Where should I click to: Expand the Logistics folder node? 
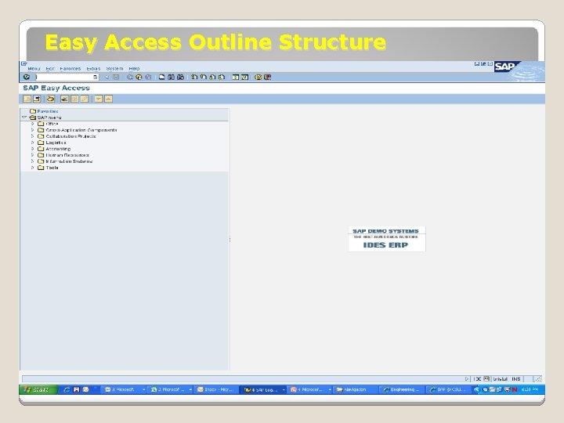[32, 143]
